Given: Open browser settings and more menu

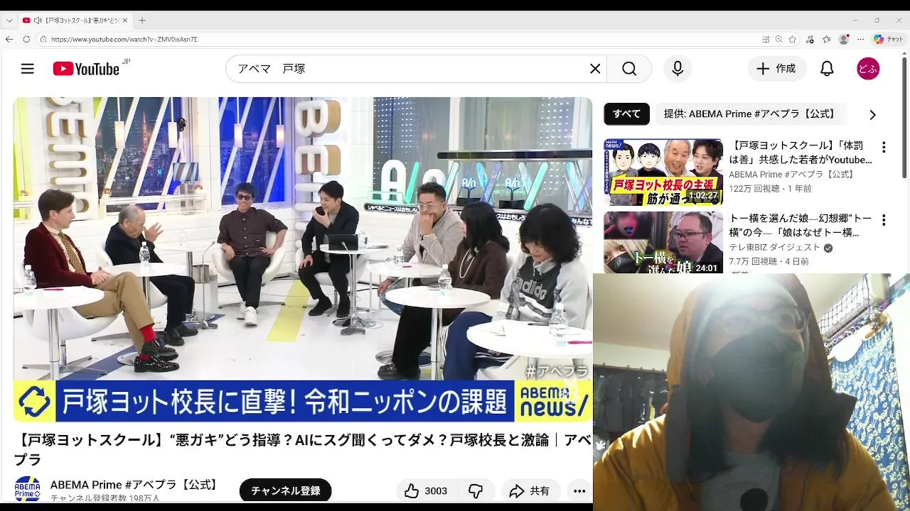Looking at the screenshot, I should [860, 39].
